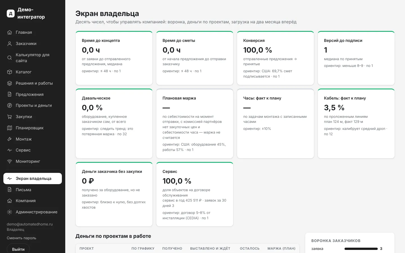Click the ruble icon beside Проекты и деньги
The width and height of the screenshot is (405, 253).
pos(10,105)
